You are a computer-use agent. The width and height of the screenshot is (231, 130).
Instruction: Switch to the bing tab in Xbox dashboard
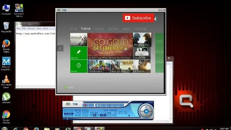(73, 29)
